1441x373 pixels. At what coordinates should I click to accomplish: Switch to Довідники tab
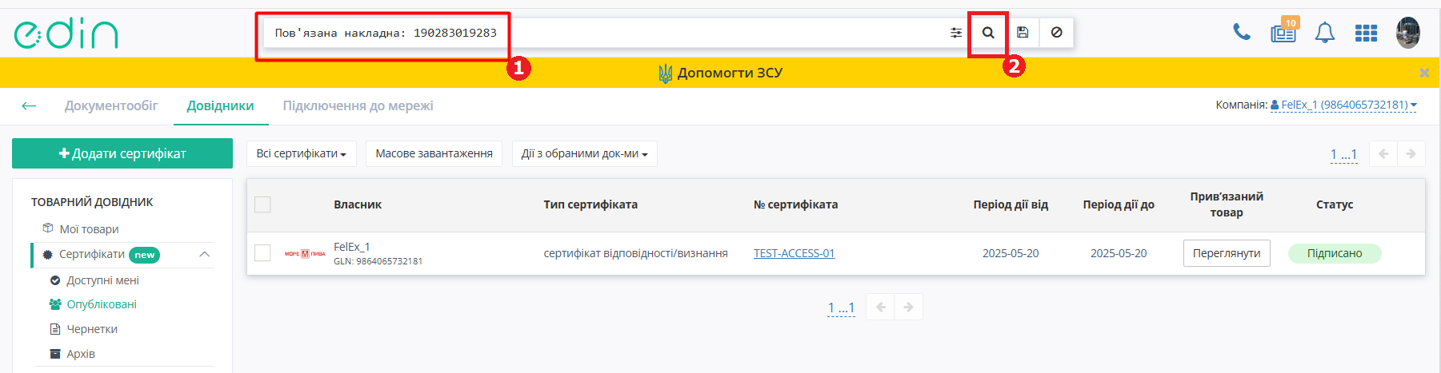coord(221,105)
